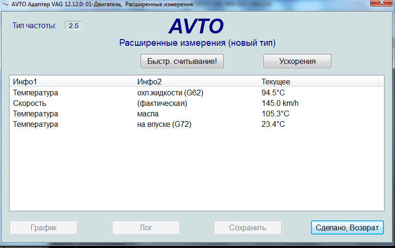The height and width of the screenshot is (248, 395).
Task: Click the disabled График button
Action: pos(44,227)
